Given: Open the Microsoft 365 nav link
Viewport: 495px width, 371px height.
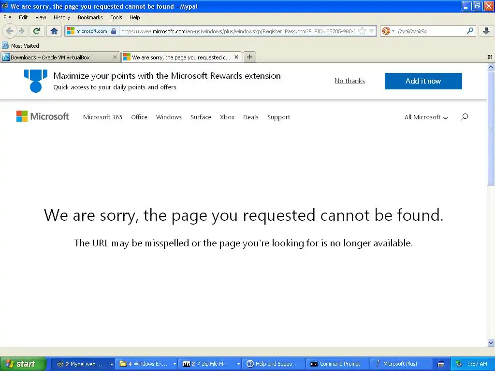Looking at the screenshot, I should coord(102,117).
